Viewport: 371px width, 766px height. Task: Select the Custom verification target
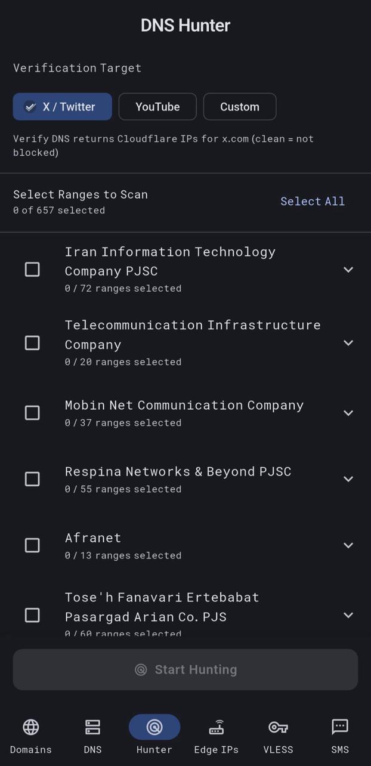tap(239, 106)
